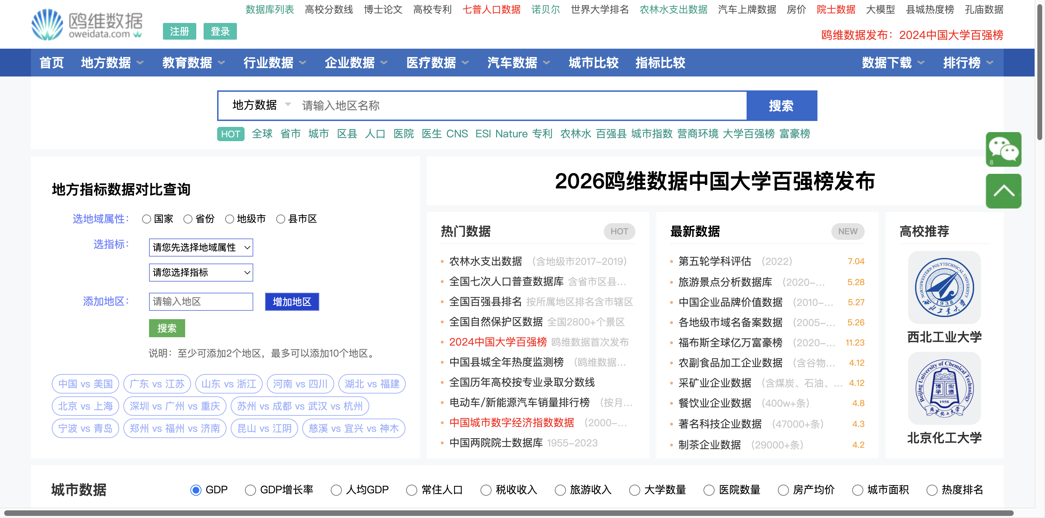Screen dimensions: 1045x518
Task: Select the 房产均价 radio option
Action: (783, 490)
